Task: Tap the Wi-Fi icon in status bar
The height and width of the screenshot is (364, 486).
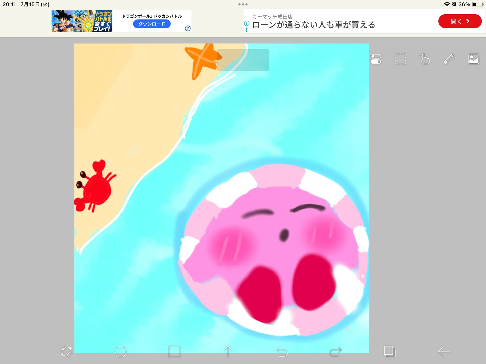Action: pyautogui.click(x=447, y=4)
